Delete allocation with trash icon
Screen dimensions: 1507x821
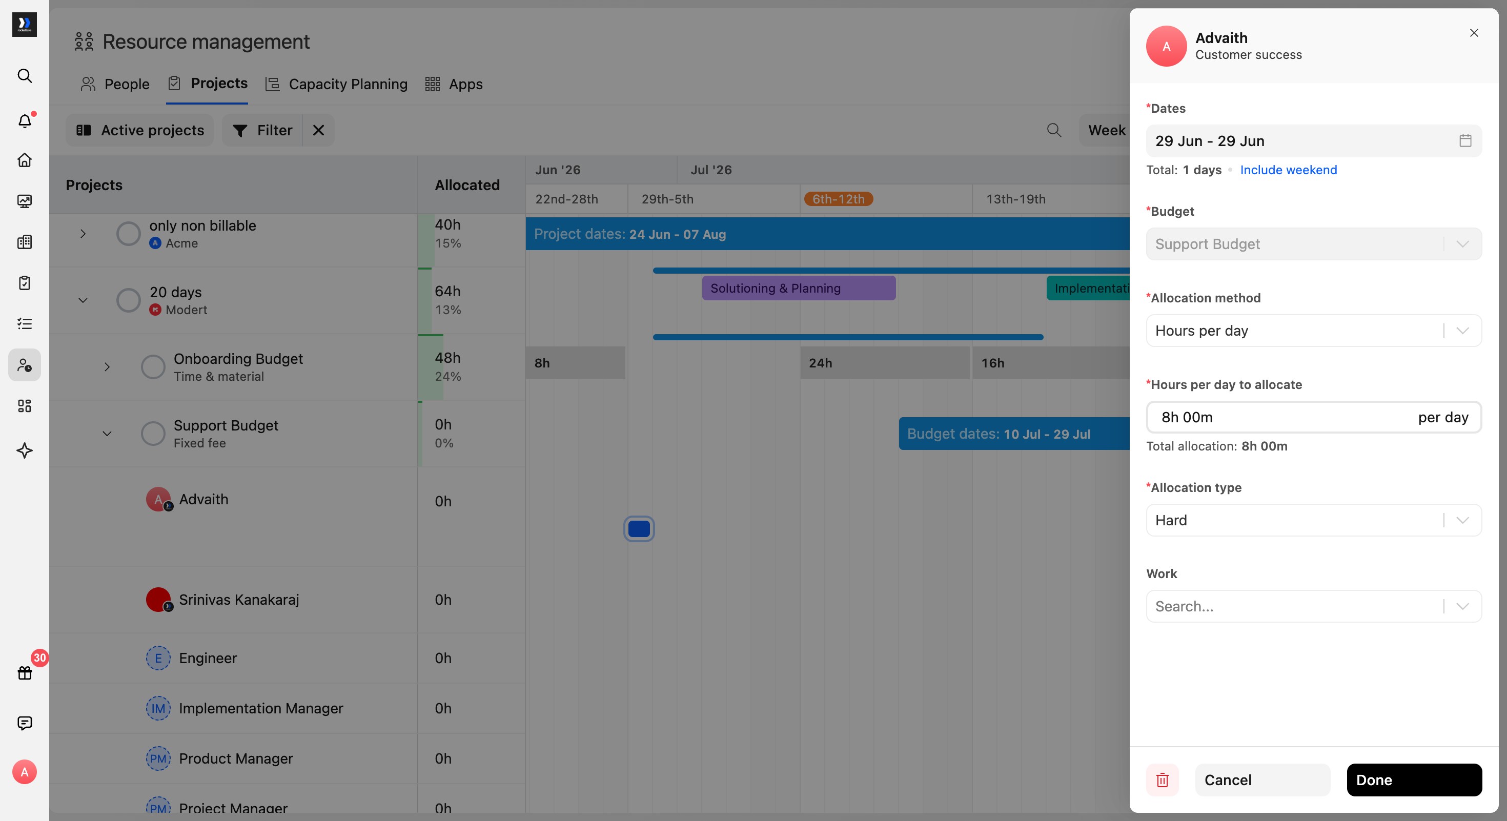pos(1163,779)
